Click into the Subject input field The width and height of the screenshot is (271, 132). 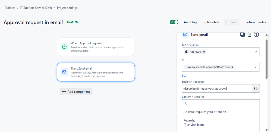(217, 89)
